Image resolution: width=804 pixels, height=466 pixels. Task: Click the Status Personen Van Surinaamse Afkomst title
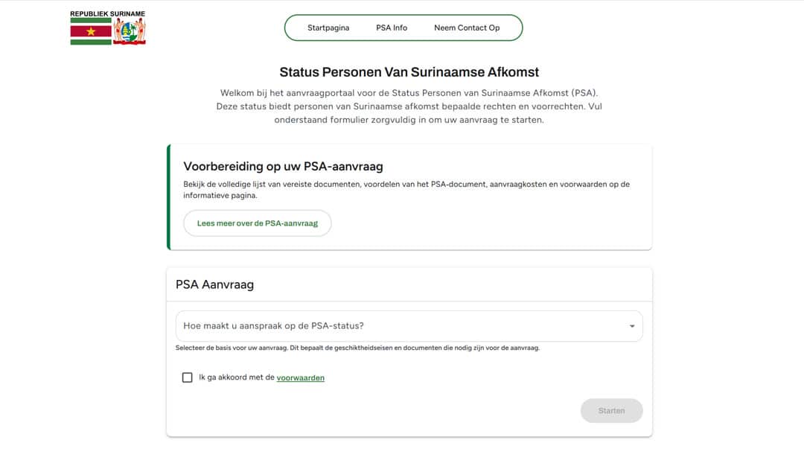click(409, 72)
